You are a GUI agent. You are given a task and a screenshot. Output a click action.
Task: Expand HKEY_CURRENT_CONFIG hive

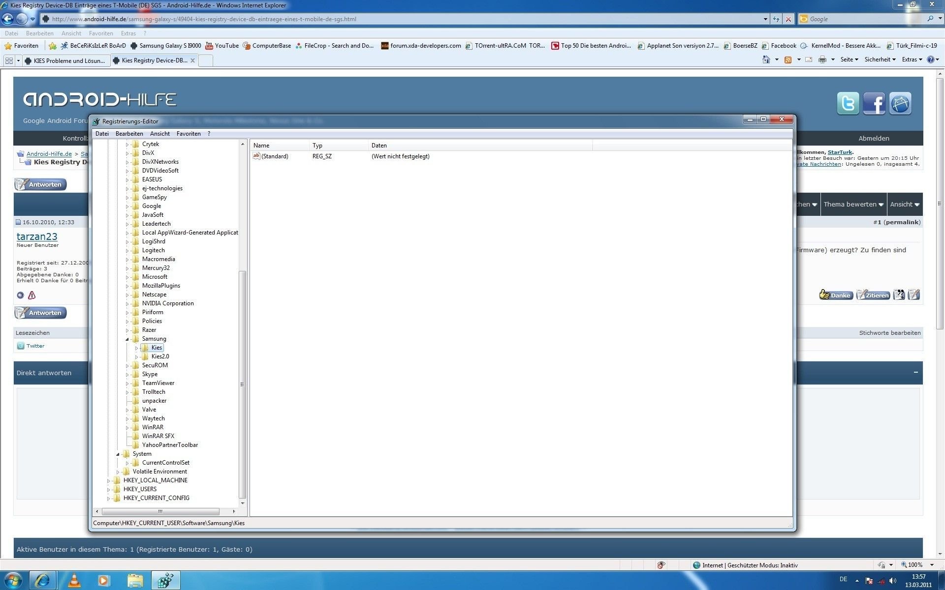[x=108, y=498]
